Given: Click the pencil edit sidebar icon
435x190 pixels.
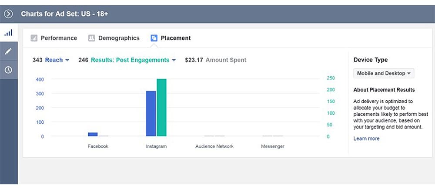Looking at the screenshot, I should (8, 51).
